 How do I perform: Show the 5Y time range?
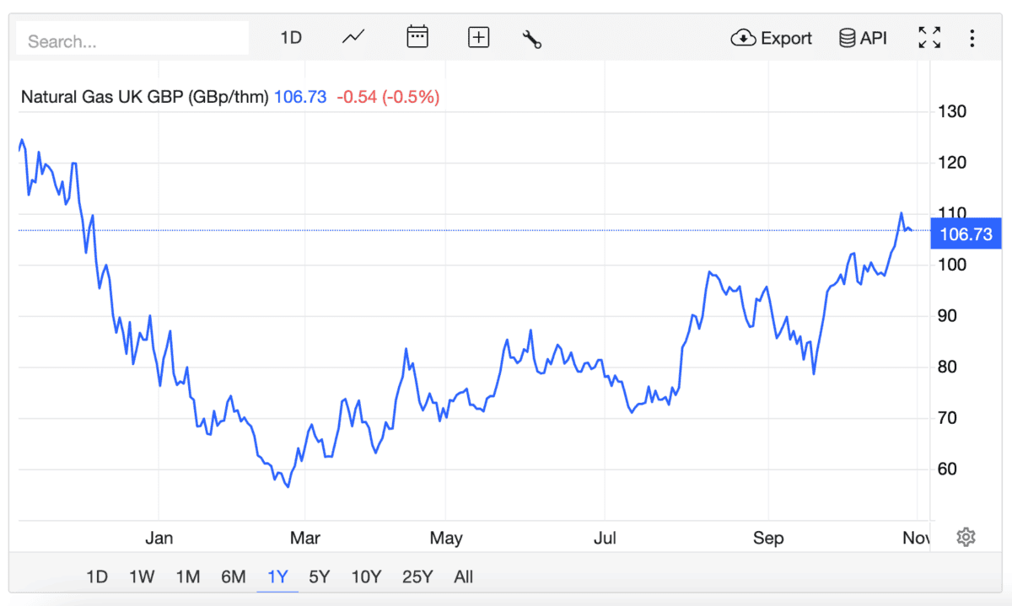coord(320,577)
